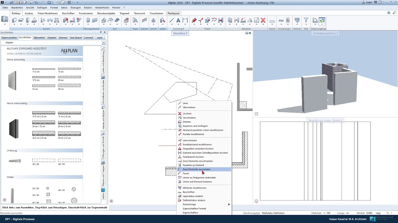Switch to the Bibliothek palette tab
This screenshot has width=398, height=223.
39,37
